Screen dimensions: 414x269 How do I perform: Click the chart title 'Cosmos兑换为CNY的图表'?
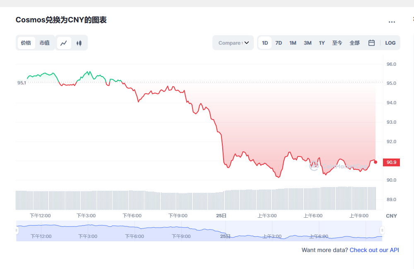(61, 20)
